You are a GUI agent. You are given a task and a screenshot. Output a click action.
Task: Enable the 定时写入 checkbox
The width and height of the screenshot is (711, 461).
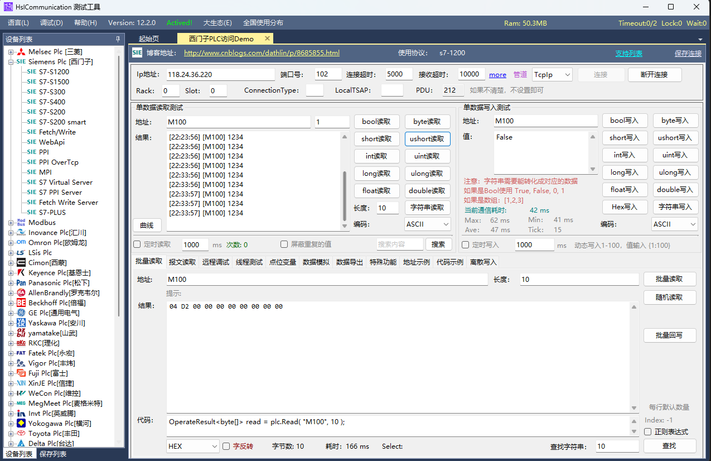[x=466, y=245]
